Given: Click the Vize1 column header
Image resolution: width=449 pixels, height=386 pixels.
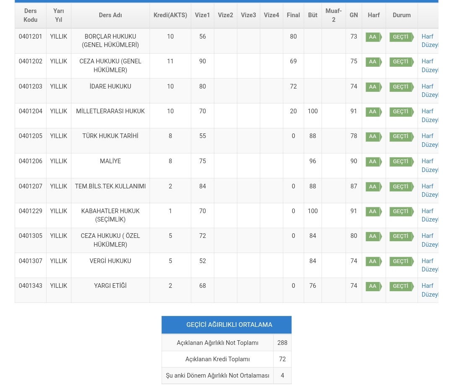Looking at the screenshot, I should point(202,15).
